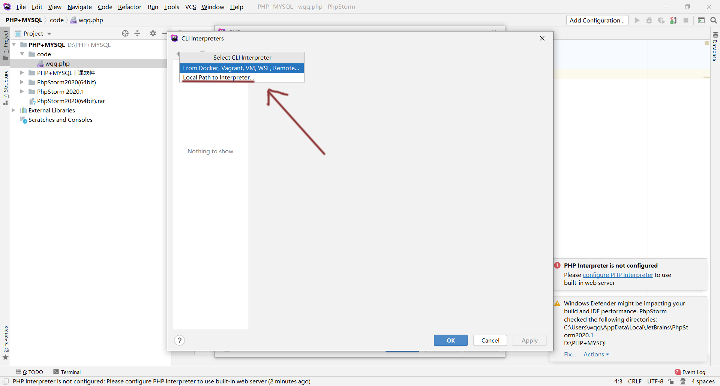This screenshot has height=386, width=720.
Task: Click Run with Coverage shield icon
Action: (661, 20)
